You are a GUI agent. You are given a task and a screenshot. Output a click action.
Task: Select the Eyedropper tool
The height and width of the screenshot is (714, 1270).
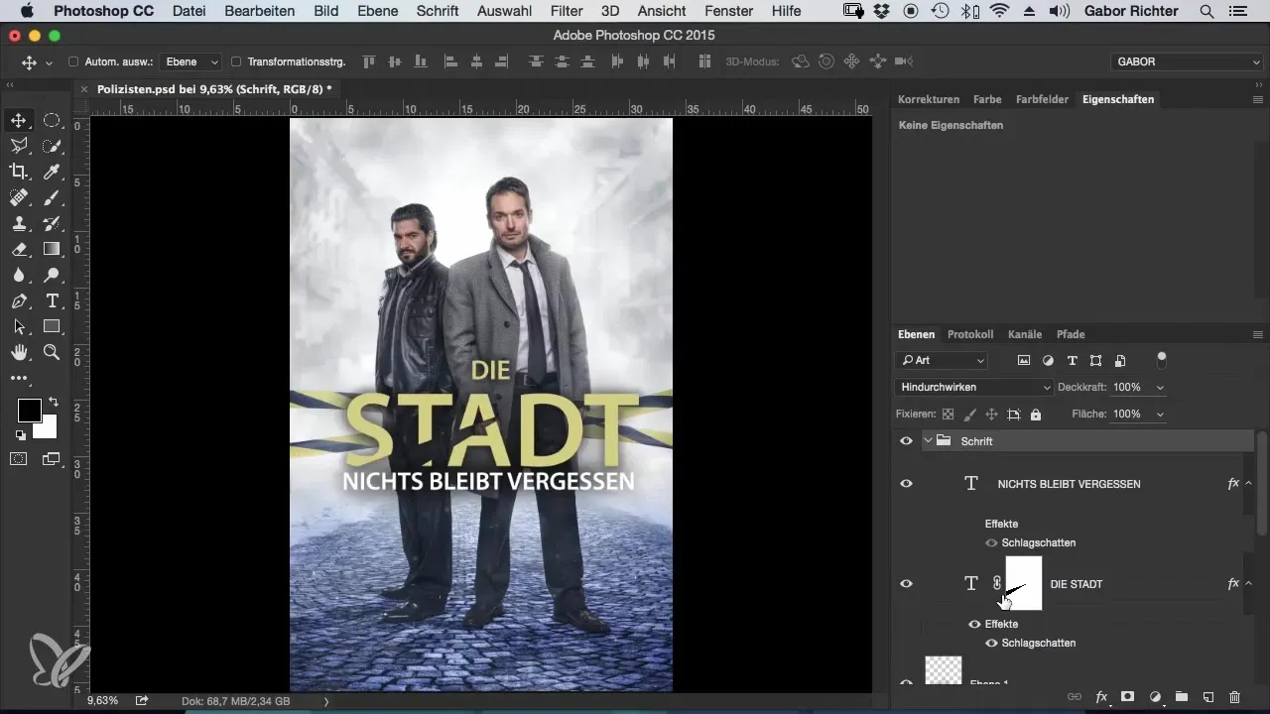52,172
